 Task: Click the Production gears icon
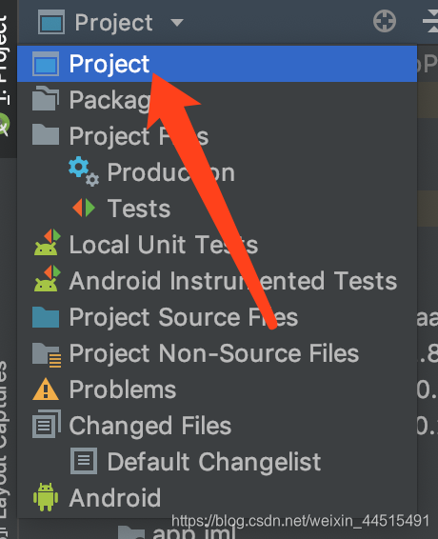pos(84,171)
